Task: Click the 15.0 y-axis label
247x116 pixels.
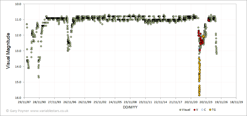Action: pos(18,82)
